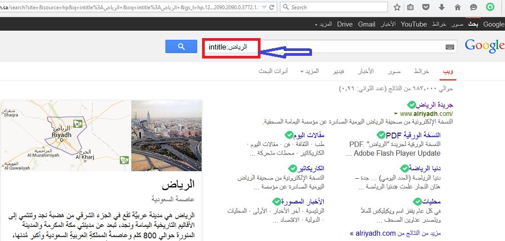
Task: Open Drive from the black Google bar
Action: coord(345,25)
